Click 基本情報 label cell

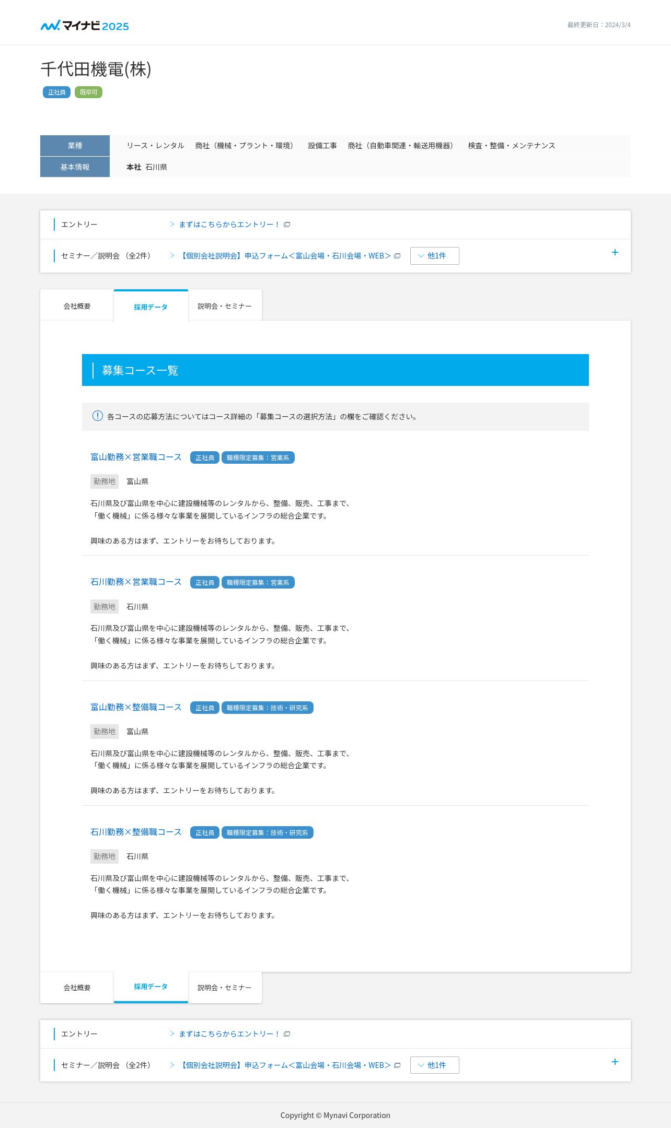click(x=75, y=167)
